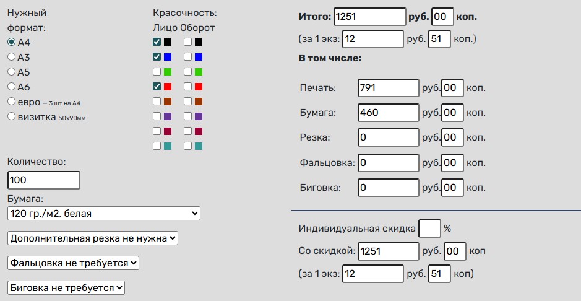The image size is (581, 301).
Task: Expand the Биговка не требуется dropdown
Action: pos(67,287)
